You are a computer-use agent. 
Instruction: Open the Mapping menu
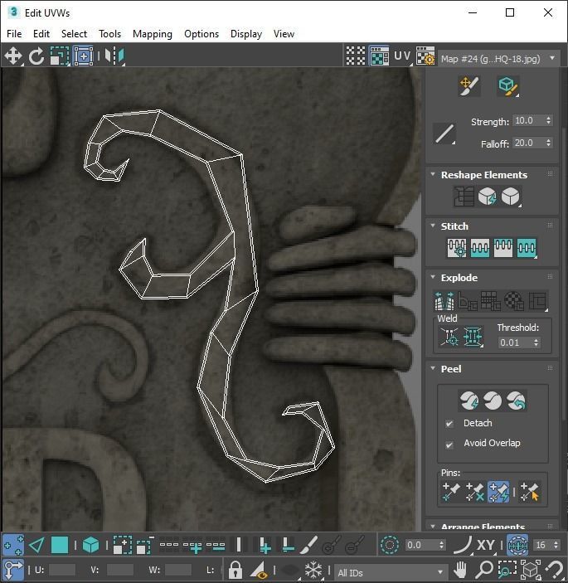153,34
